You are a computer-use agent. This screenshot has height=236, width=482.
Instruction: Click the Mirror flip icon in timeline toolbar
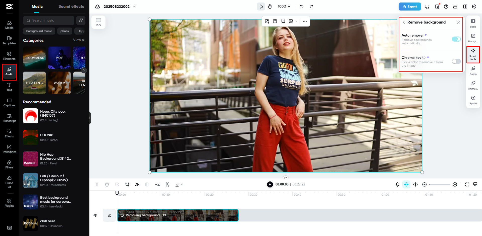coord(137,184)
